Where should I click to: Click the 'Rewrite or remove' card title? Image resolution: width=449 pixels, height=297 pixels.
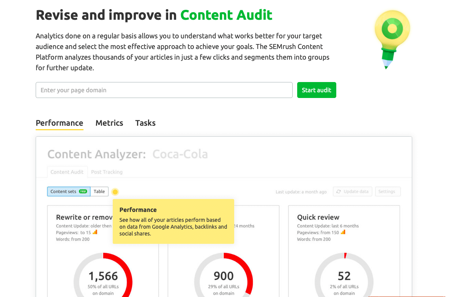[84, 217]
